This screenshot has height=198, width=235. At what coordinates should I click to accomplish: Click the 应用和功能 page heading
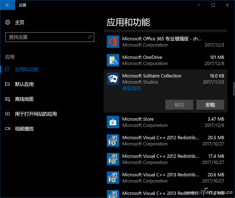click(x=128, y=22)
